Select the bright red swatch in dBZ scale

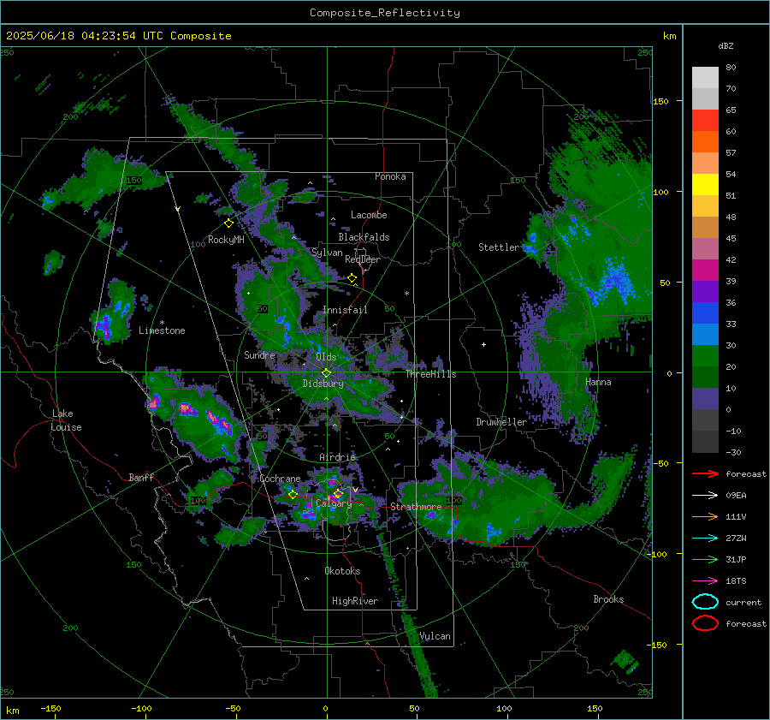[705, 121]
